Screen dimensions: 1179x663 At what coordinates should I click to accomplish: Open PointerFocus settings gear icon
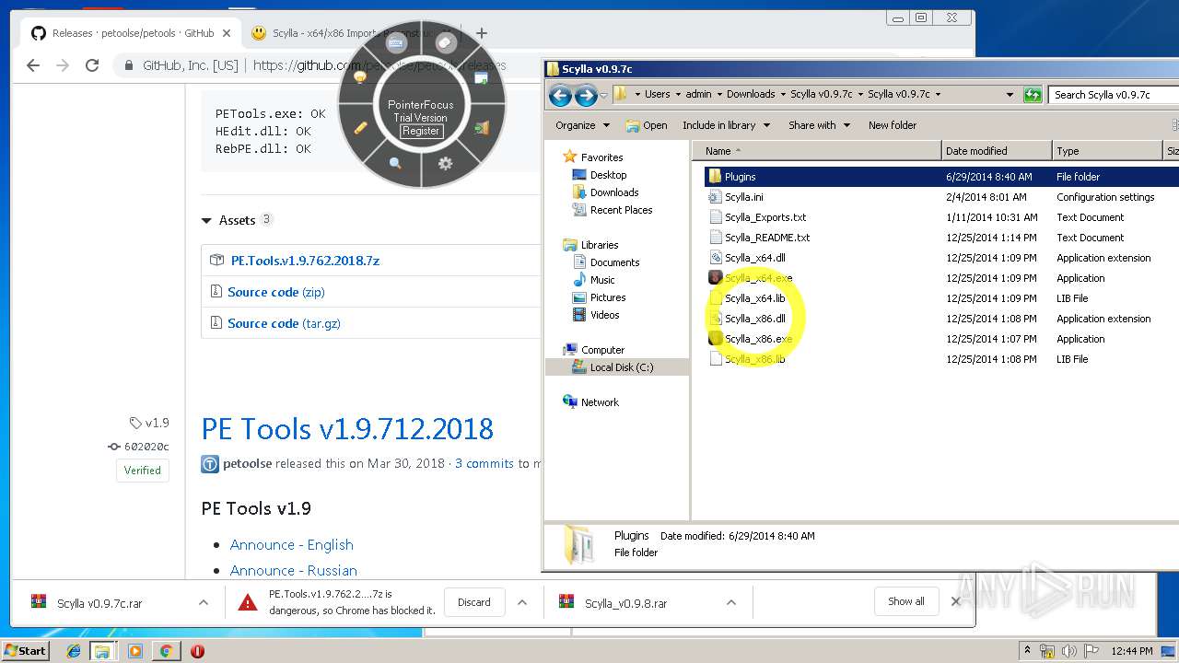tap(446, 163)
